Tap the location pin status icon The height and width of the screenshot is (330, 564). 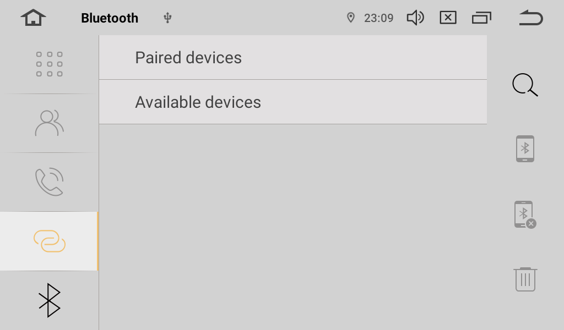click(350, 18)
